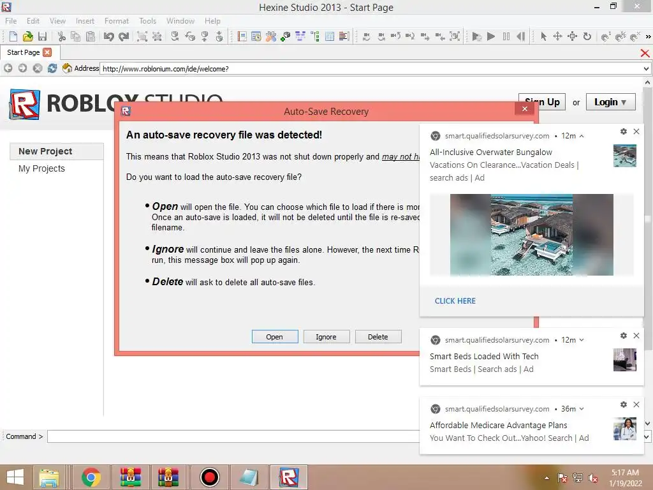653x490 pixels.
Task: Open the Insert menu
Action: [x=85, y=21]
